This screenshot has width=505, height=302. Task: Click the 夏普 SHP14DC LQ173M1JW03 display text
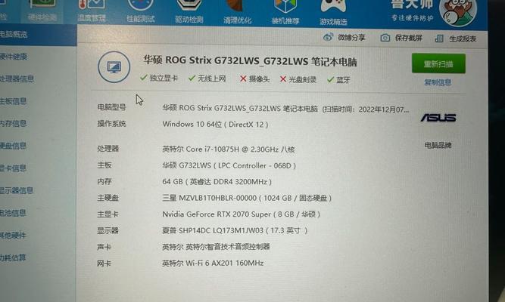tap(235, 230)
